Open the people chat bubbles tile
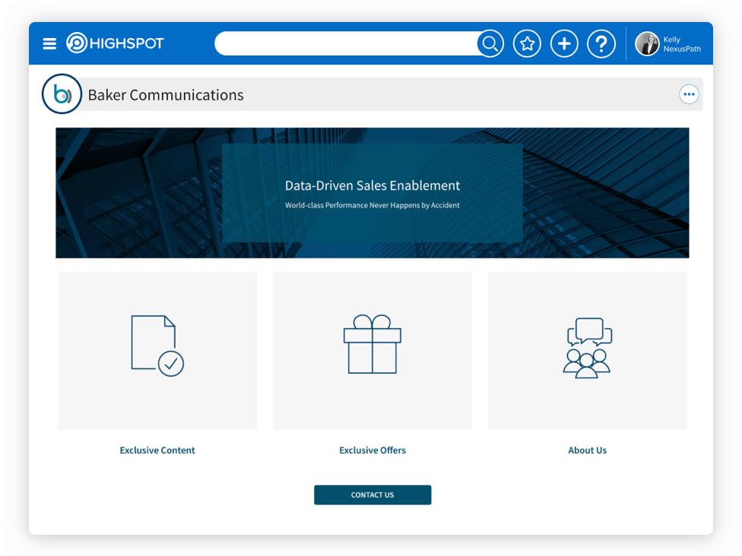Viewport: 742px width, 556px height. (x=588, y=350)
